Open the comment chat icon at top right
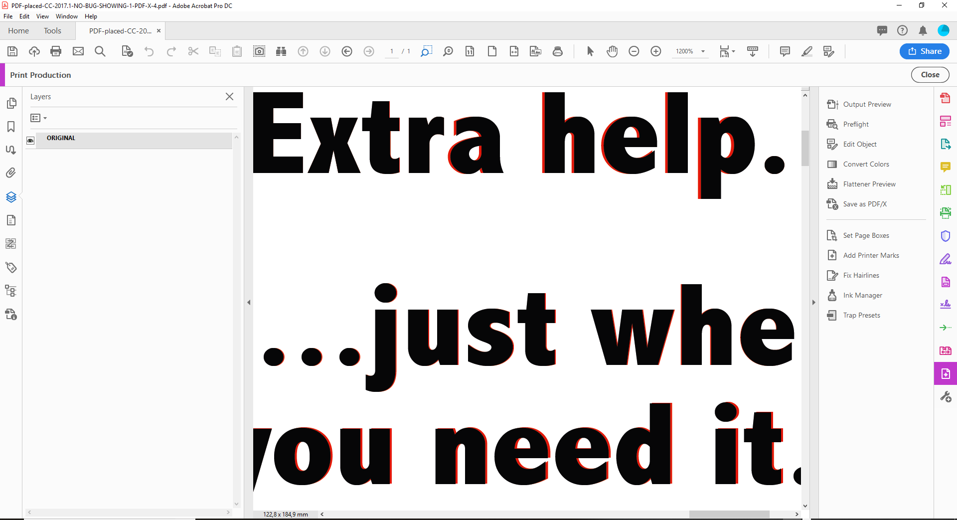 point(882,30)
